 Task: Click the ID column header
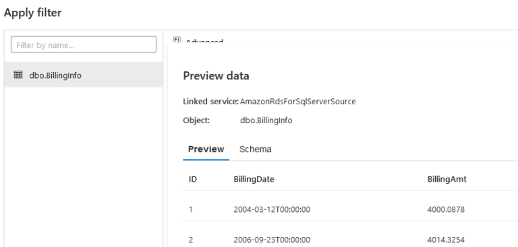pos(193,179)
